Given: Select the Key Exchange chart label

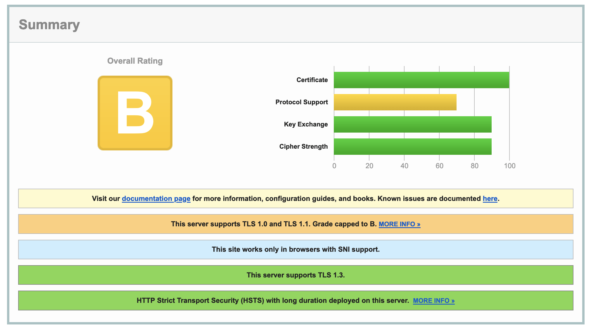Looking at the screenshot, I should (306, 124).
